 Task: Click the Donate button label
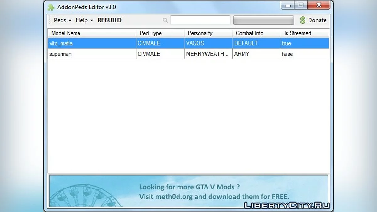coord(317,20)
